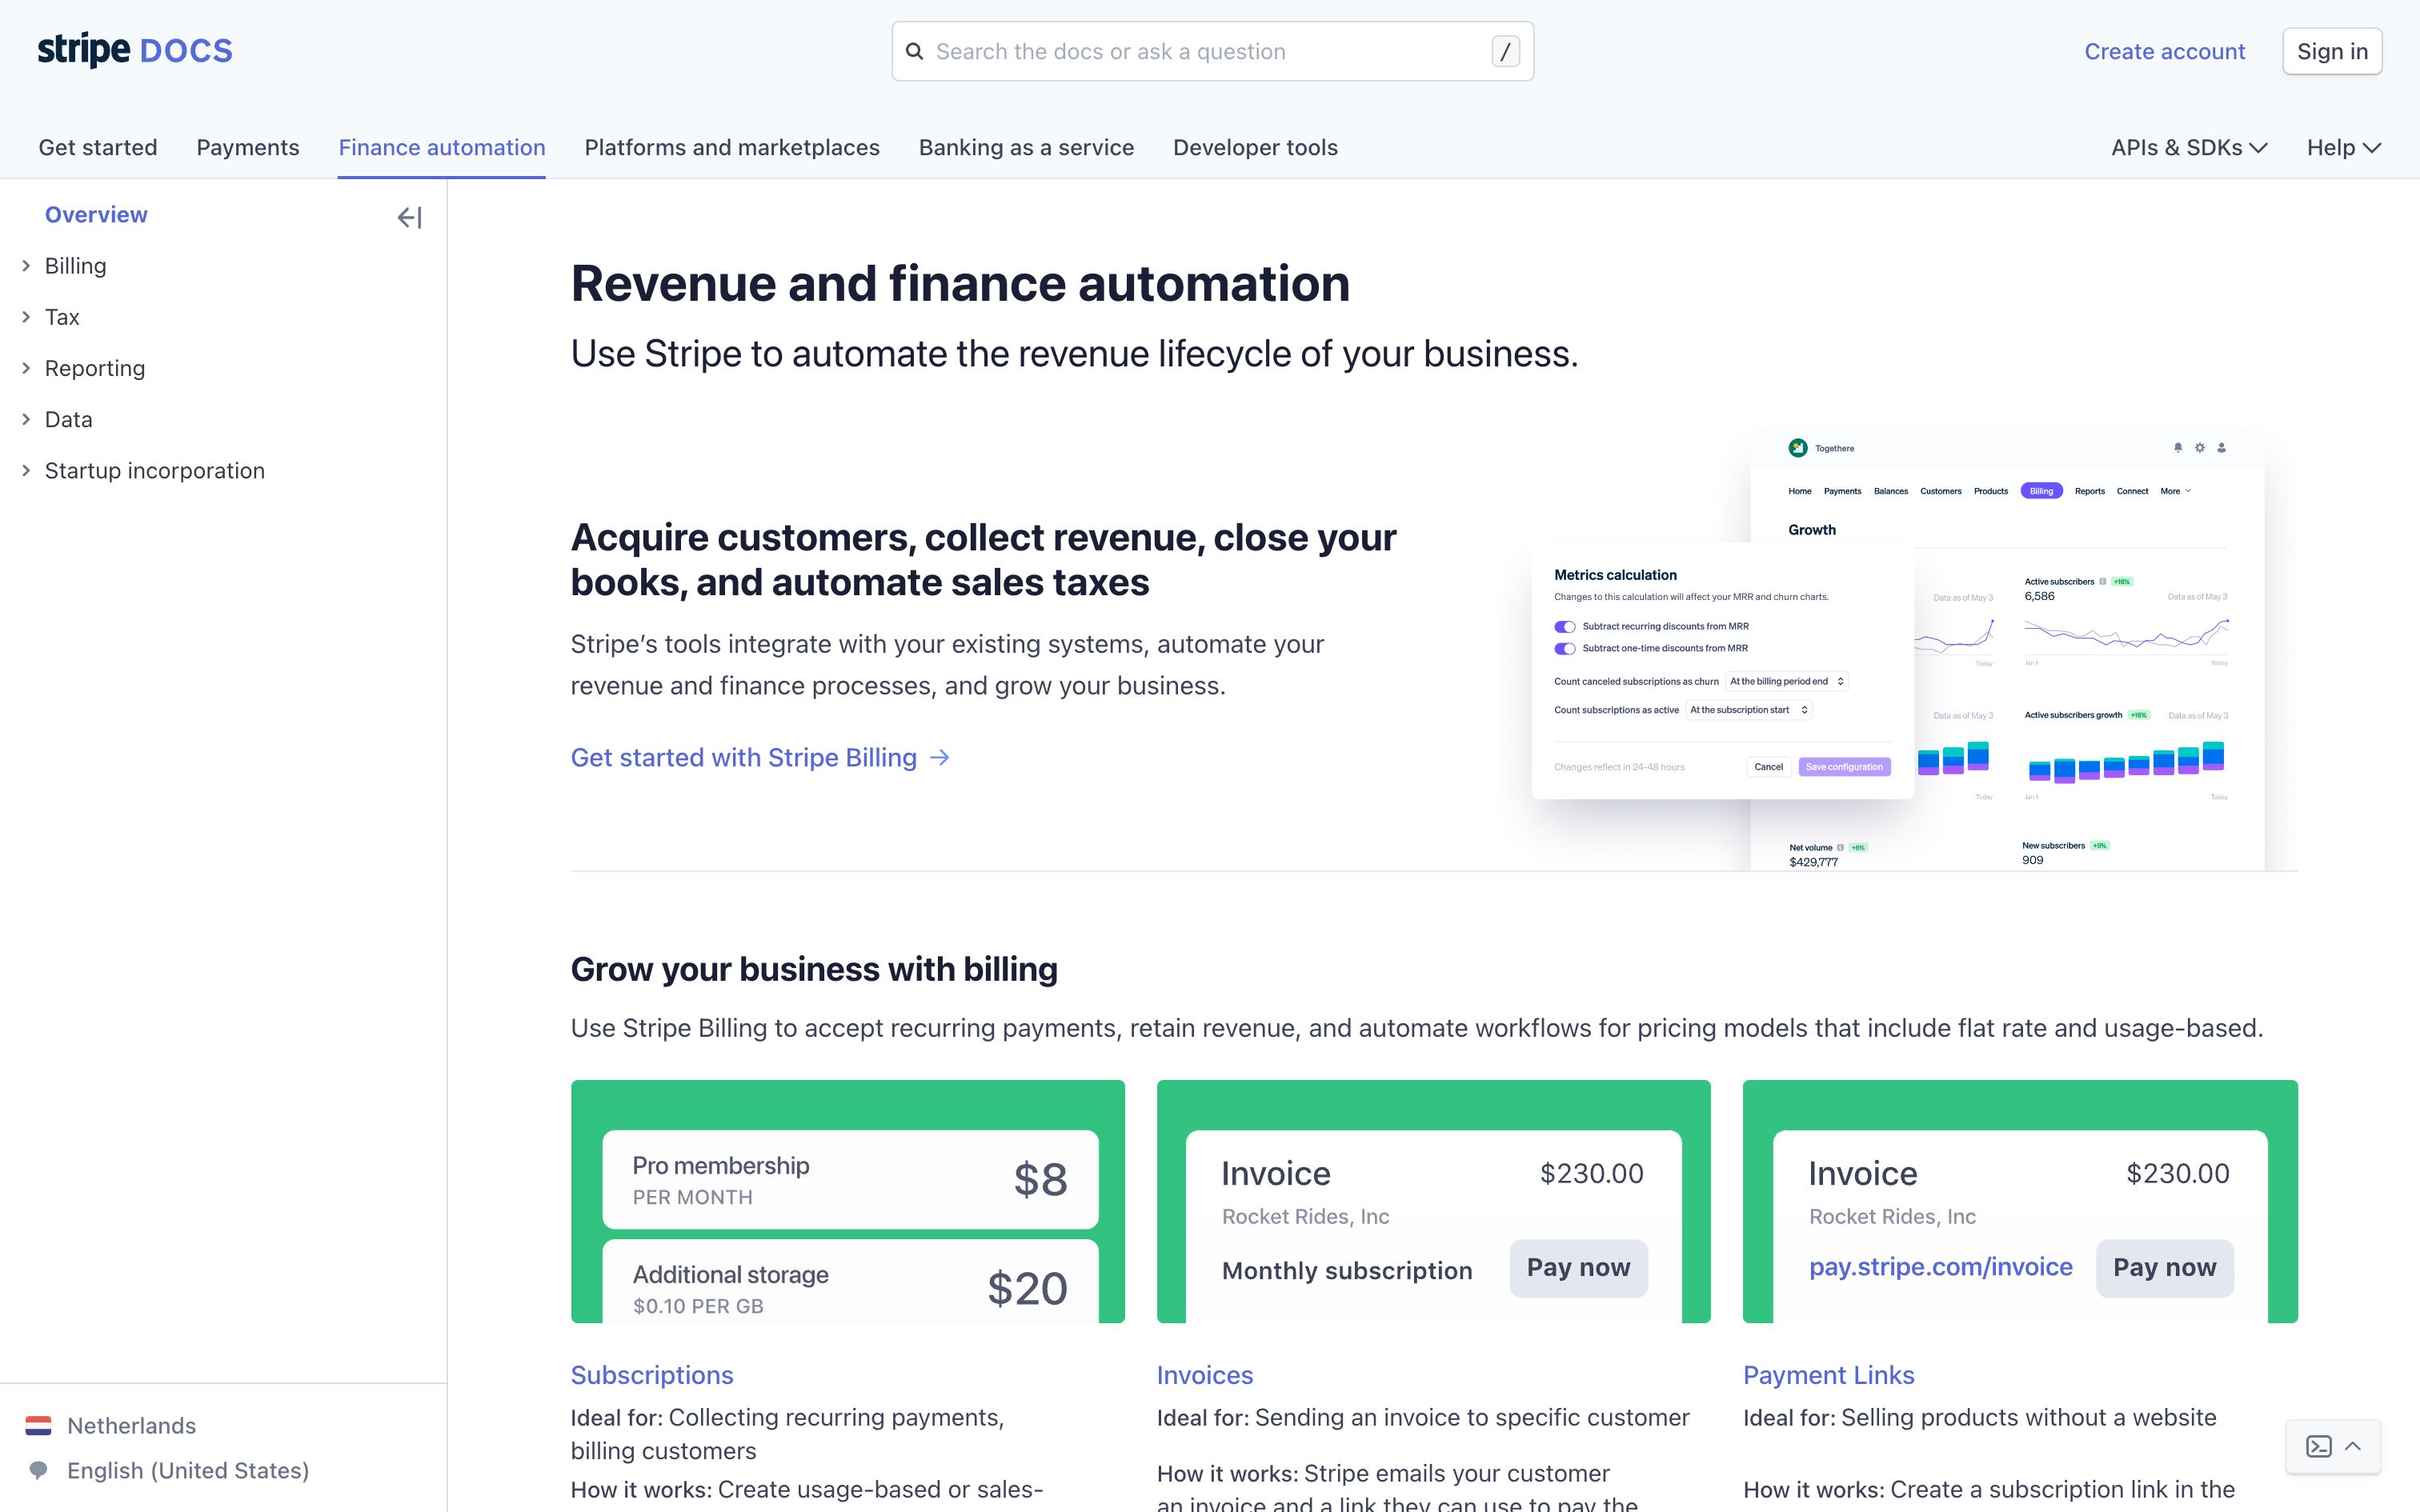Click the pay.stripe.com/invoice card image
Image resolution: width=2420 pixels, height=1512 pixels.
click(x=2020, y=1201)
